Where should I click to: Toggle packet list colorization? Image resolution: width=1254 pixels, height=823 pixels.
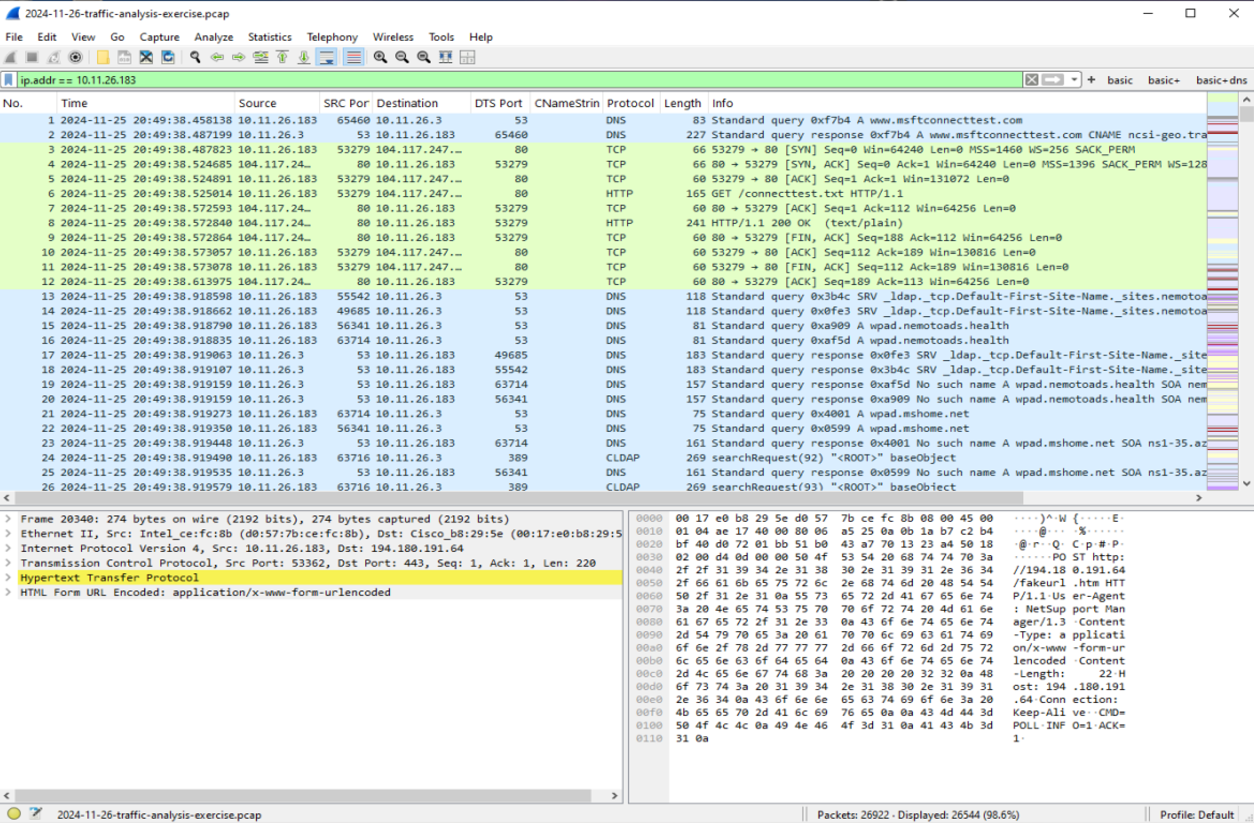[x=353, y=57]
